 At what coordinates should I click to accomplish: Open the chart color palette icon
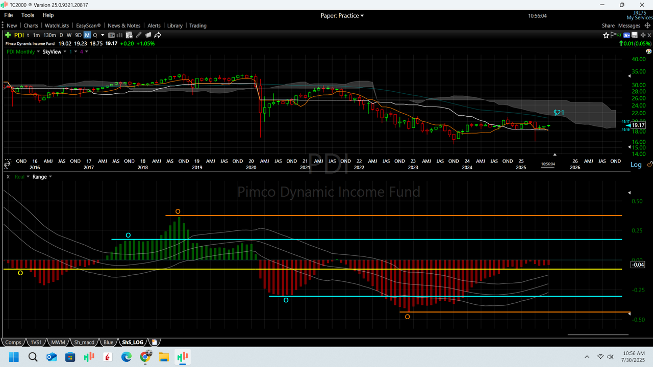pyautogui.click(x=649, y=51)
